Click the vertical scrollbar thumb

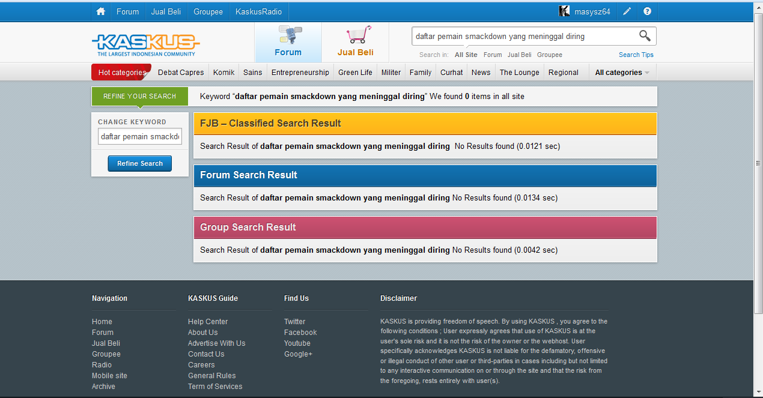coord(758,163)
